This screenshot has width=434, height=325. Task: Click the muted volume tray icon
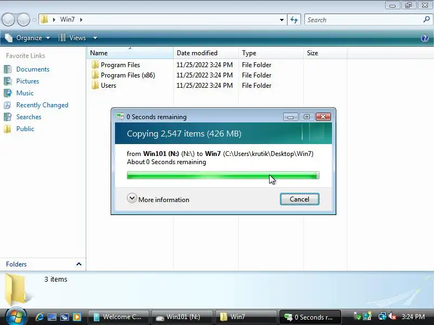point(392,316)
